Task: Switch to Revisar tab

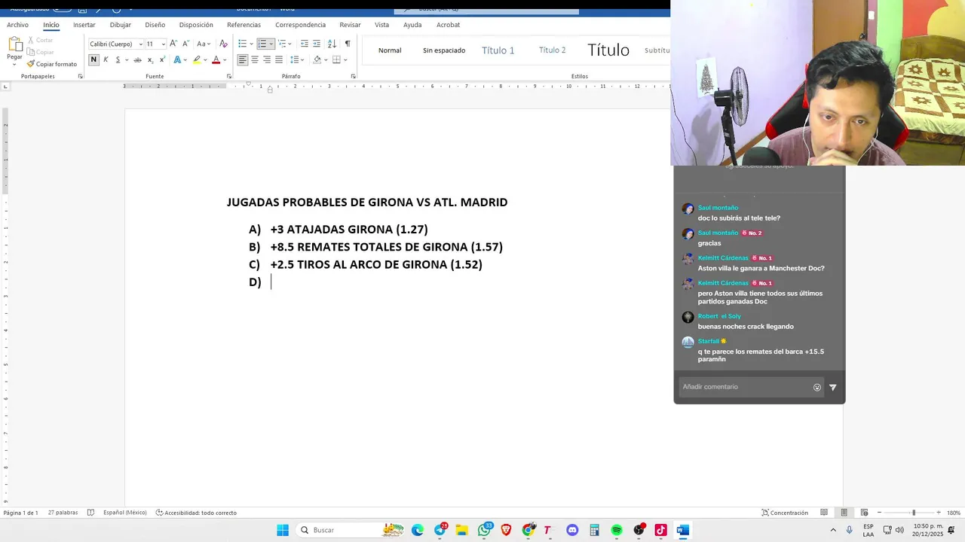Action: (x=350, y=25)
